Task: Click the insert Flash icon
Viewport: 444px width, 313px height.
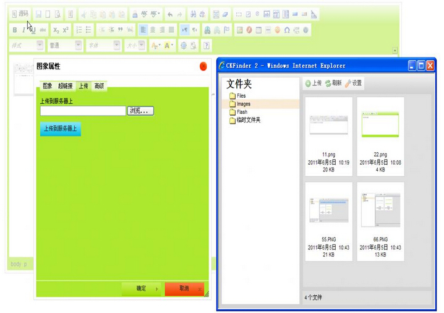Action: tap(249, 30)
